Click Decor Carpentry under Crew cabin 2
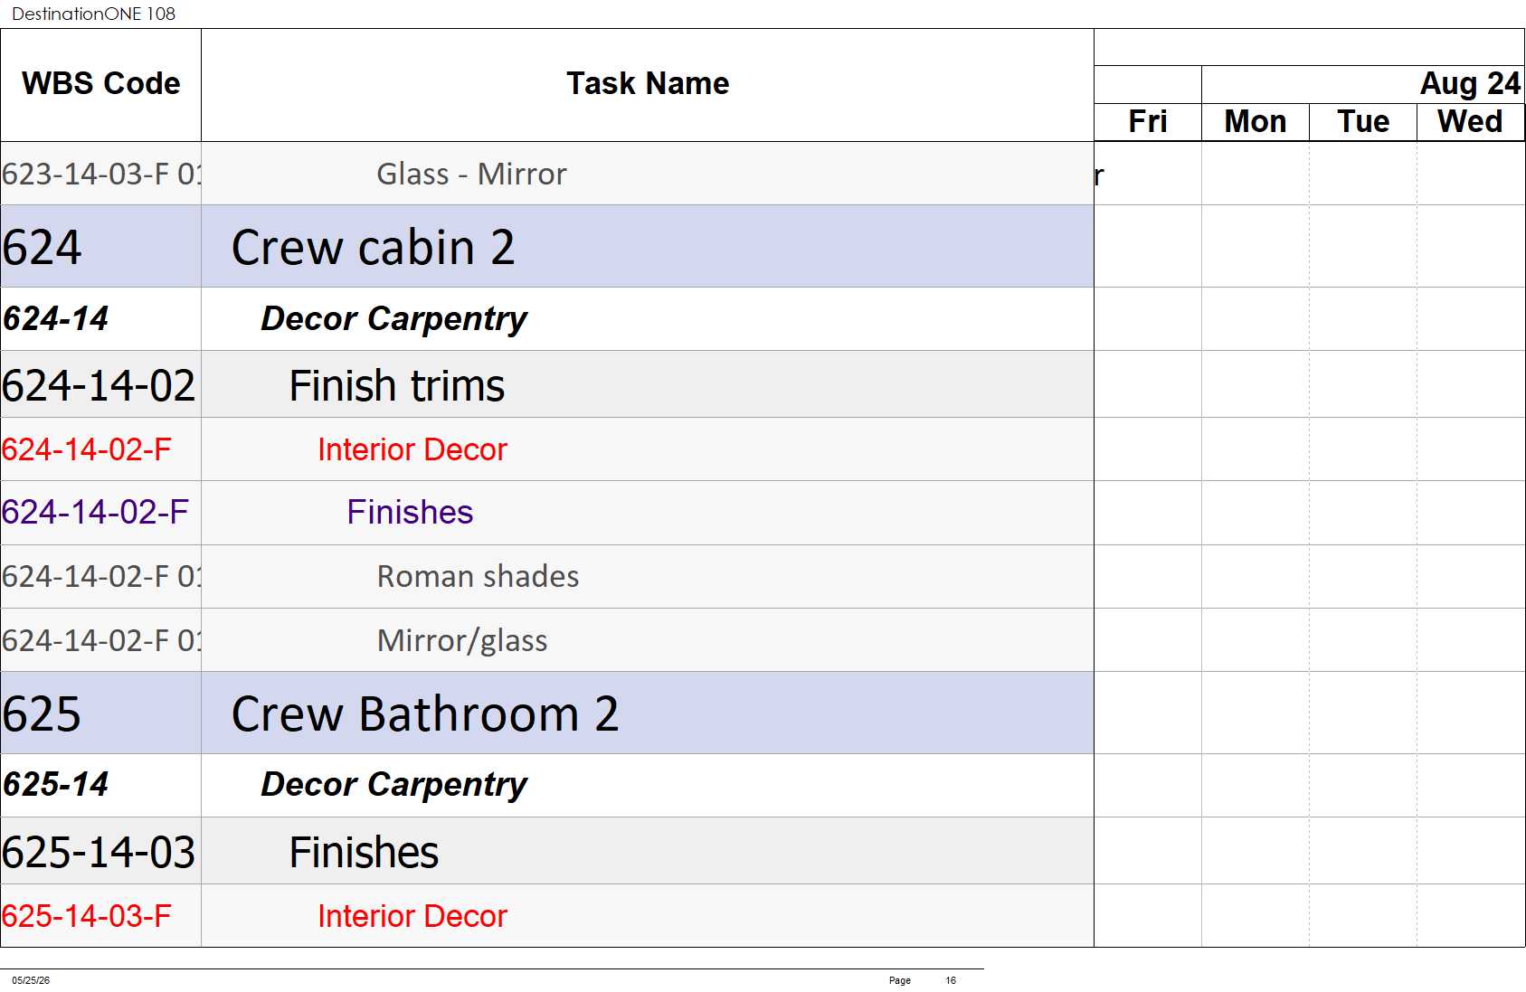1526x992 pixels. point(393,318)
